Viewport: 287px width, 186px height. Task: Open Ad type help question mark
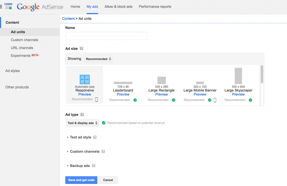click(82, 114)
